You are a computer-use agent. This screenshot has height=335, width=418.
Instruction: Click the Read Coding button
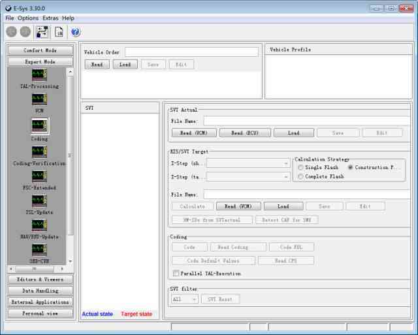[238, 247]
